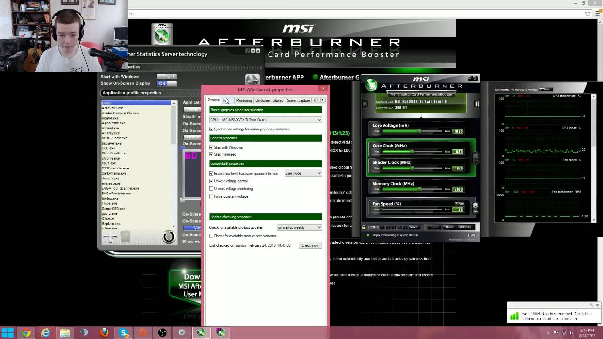Open Firefox from the taskbar
This screenshot has width=603, height=339.
point(104,333)
